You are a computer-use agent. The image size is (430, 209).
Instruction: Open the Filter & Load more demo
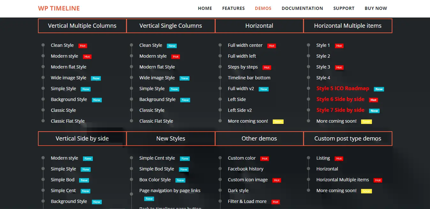247,201
